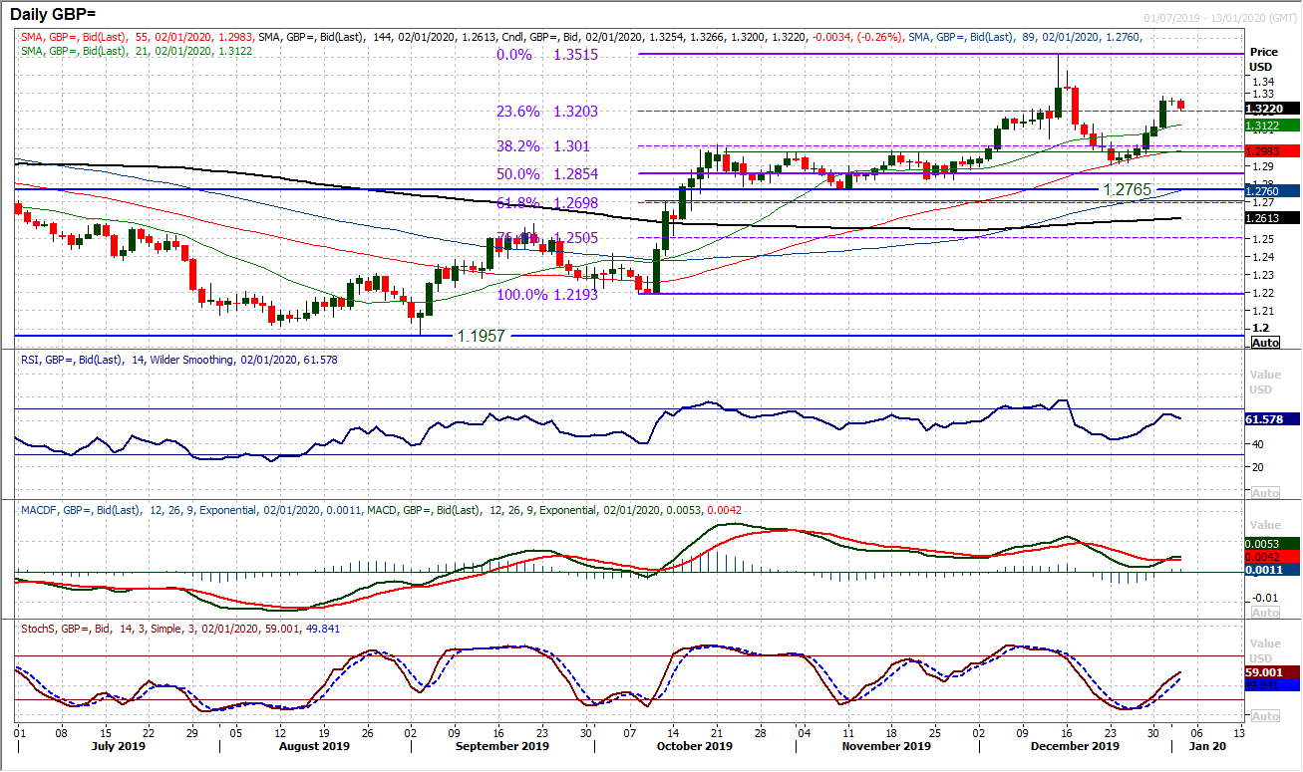
Task: Click the Fibonacci 0.0% 1.3515 label
Action: point(547,56)
